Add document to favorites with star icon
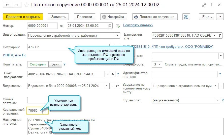This screenshot has height=135, width=224. point(26,5)
